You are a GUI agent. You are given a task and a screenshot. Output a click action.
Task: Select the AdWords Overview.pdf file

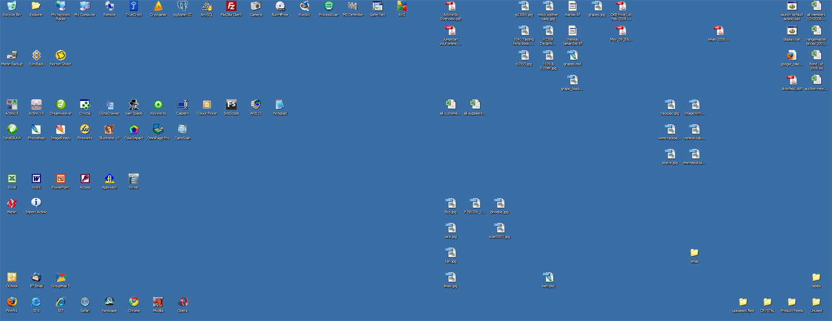451,7
